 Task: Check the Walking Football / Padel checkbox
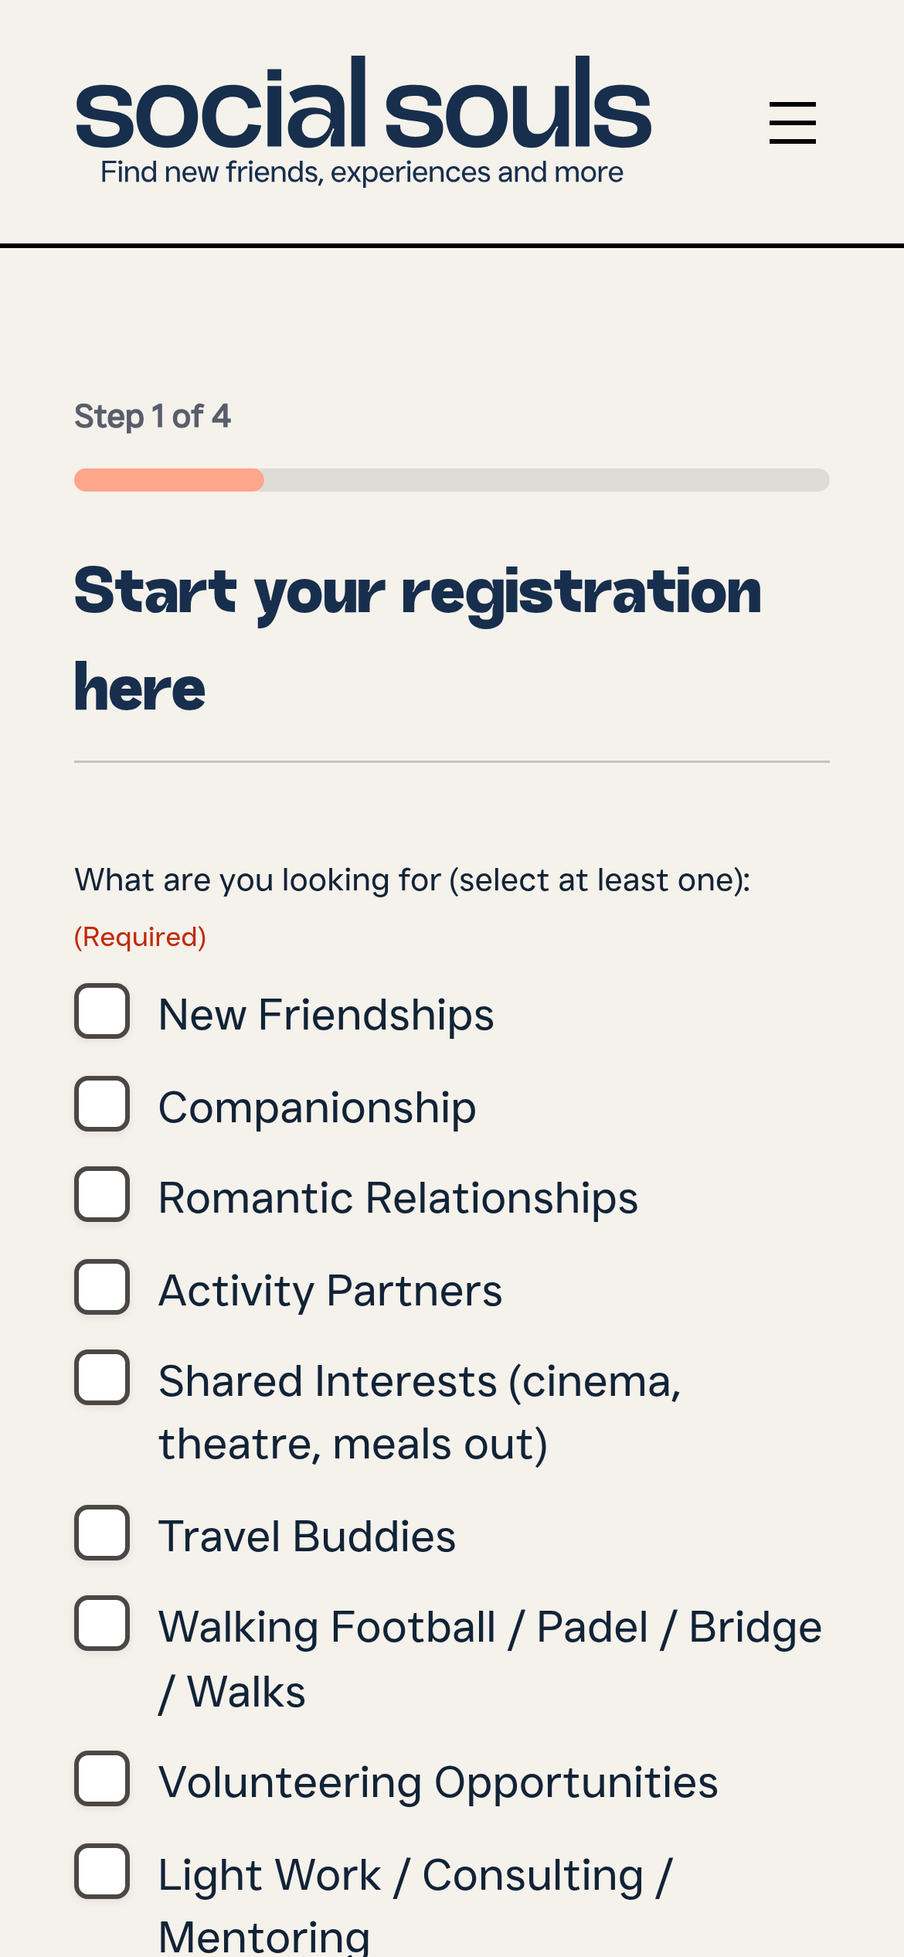pos(102,1623)
